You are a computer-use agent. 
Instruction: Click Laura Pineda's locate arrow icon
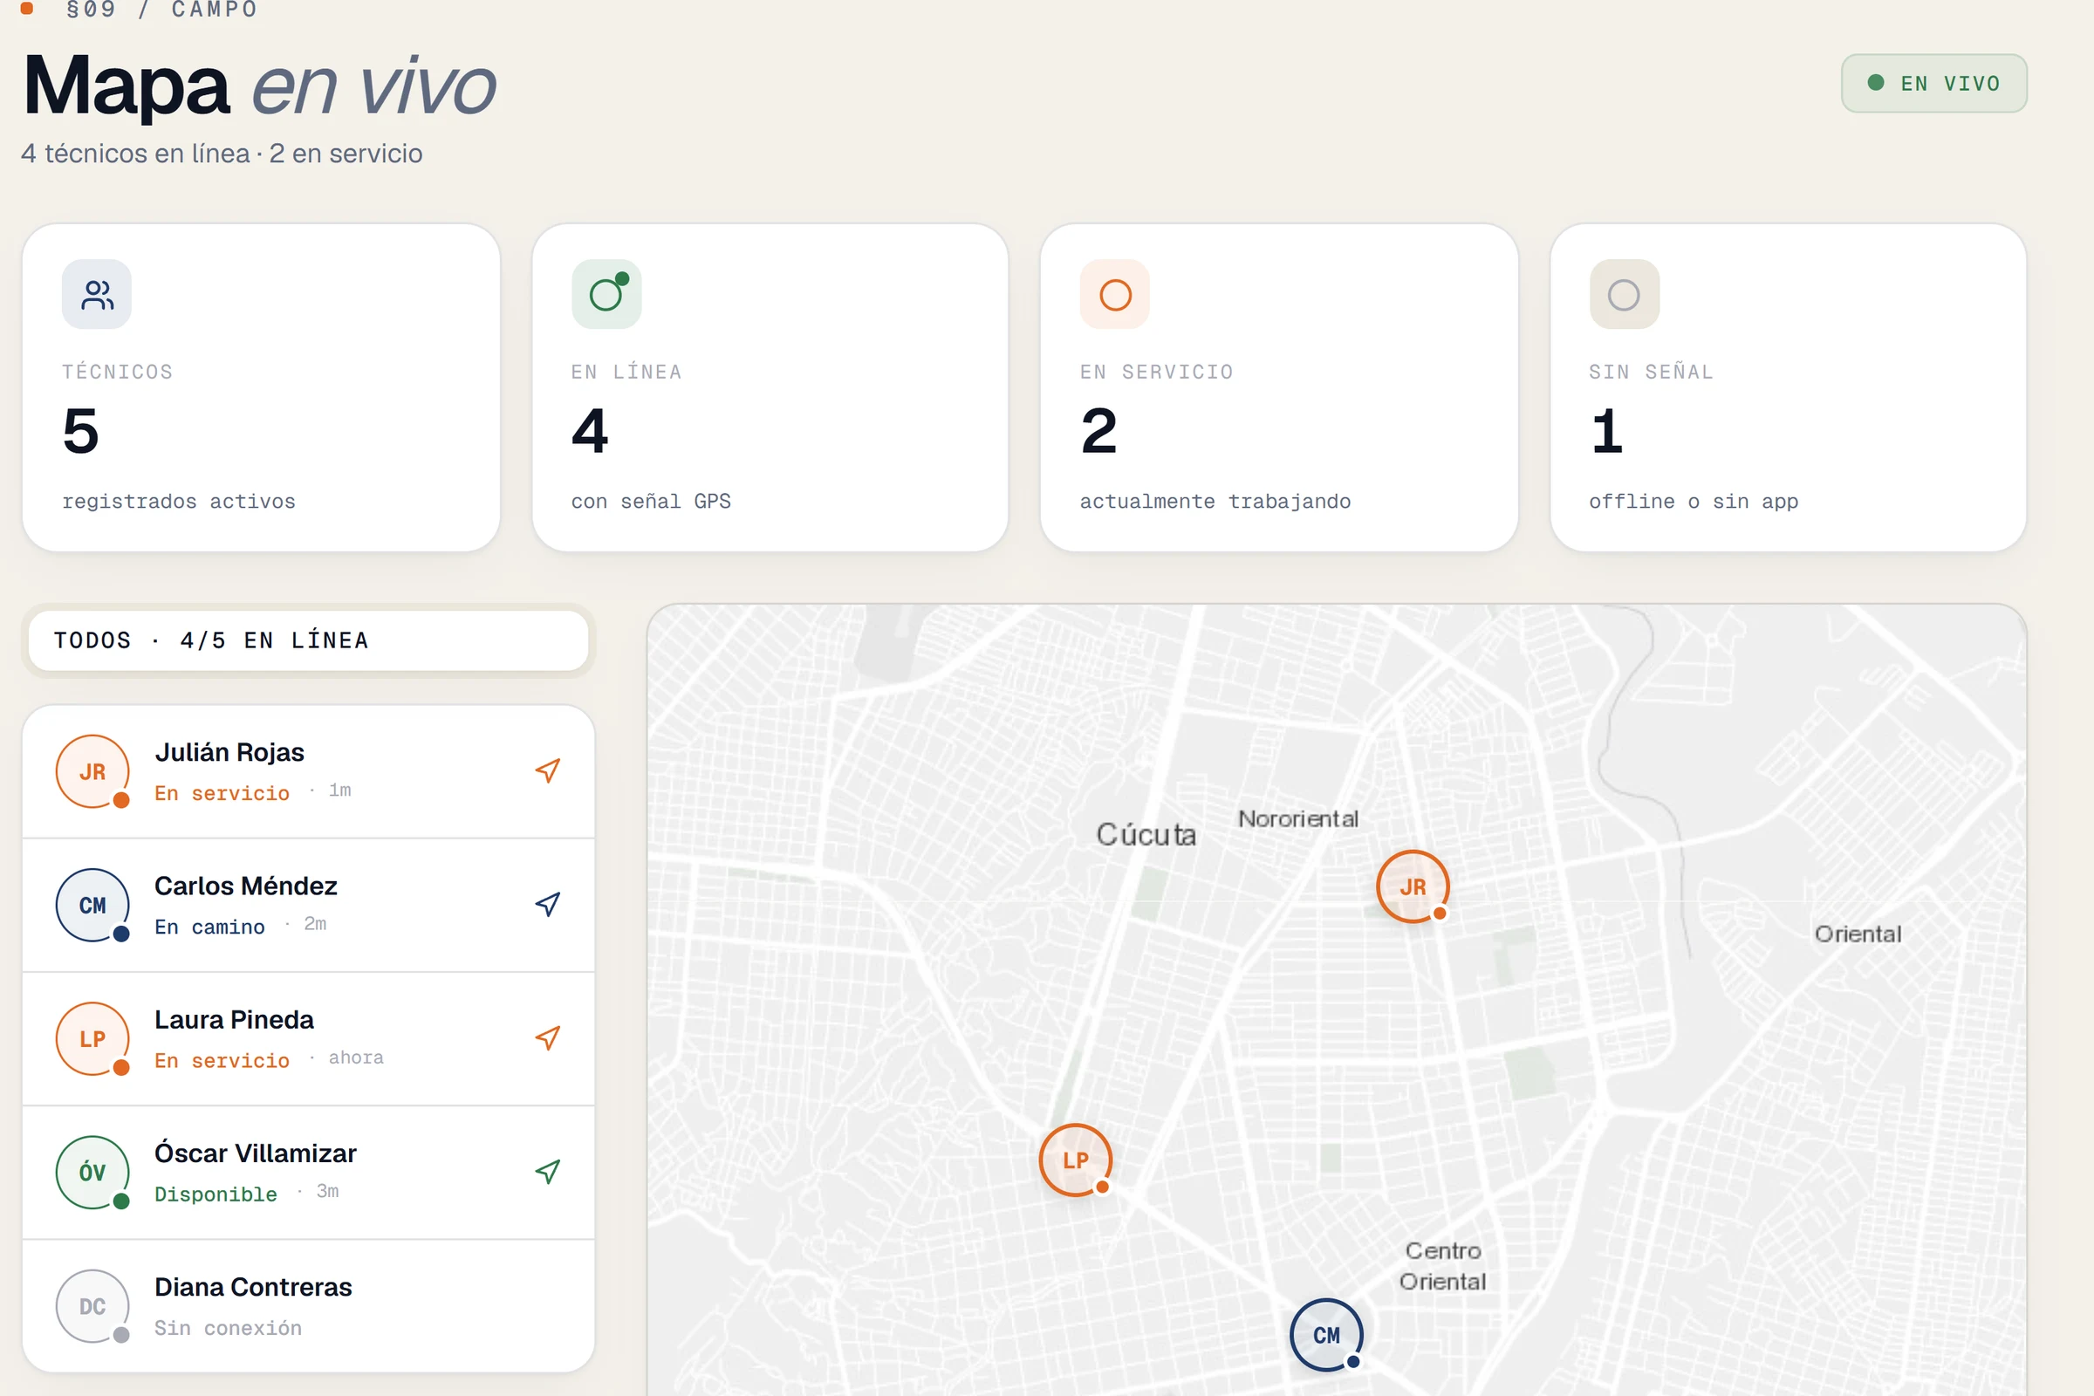(x=548, y=1038)
